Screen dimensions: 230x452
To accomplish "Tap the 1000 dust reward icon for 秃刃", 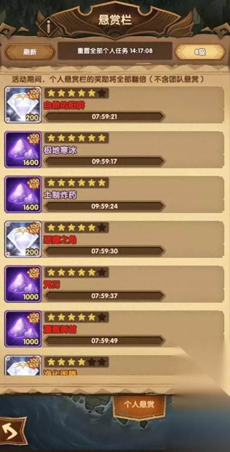I will coord(23,285).
